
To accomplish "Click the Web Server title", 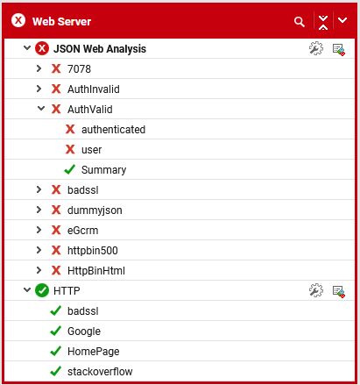I will [61, 22].
